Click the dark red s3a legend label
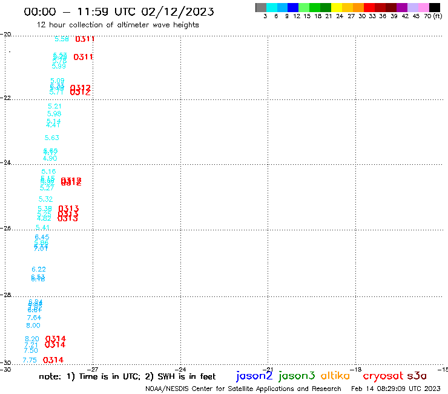Image resolution: width=448 pixels, height=394 pixels. pyautogui.click(x=417, y=376)
